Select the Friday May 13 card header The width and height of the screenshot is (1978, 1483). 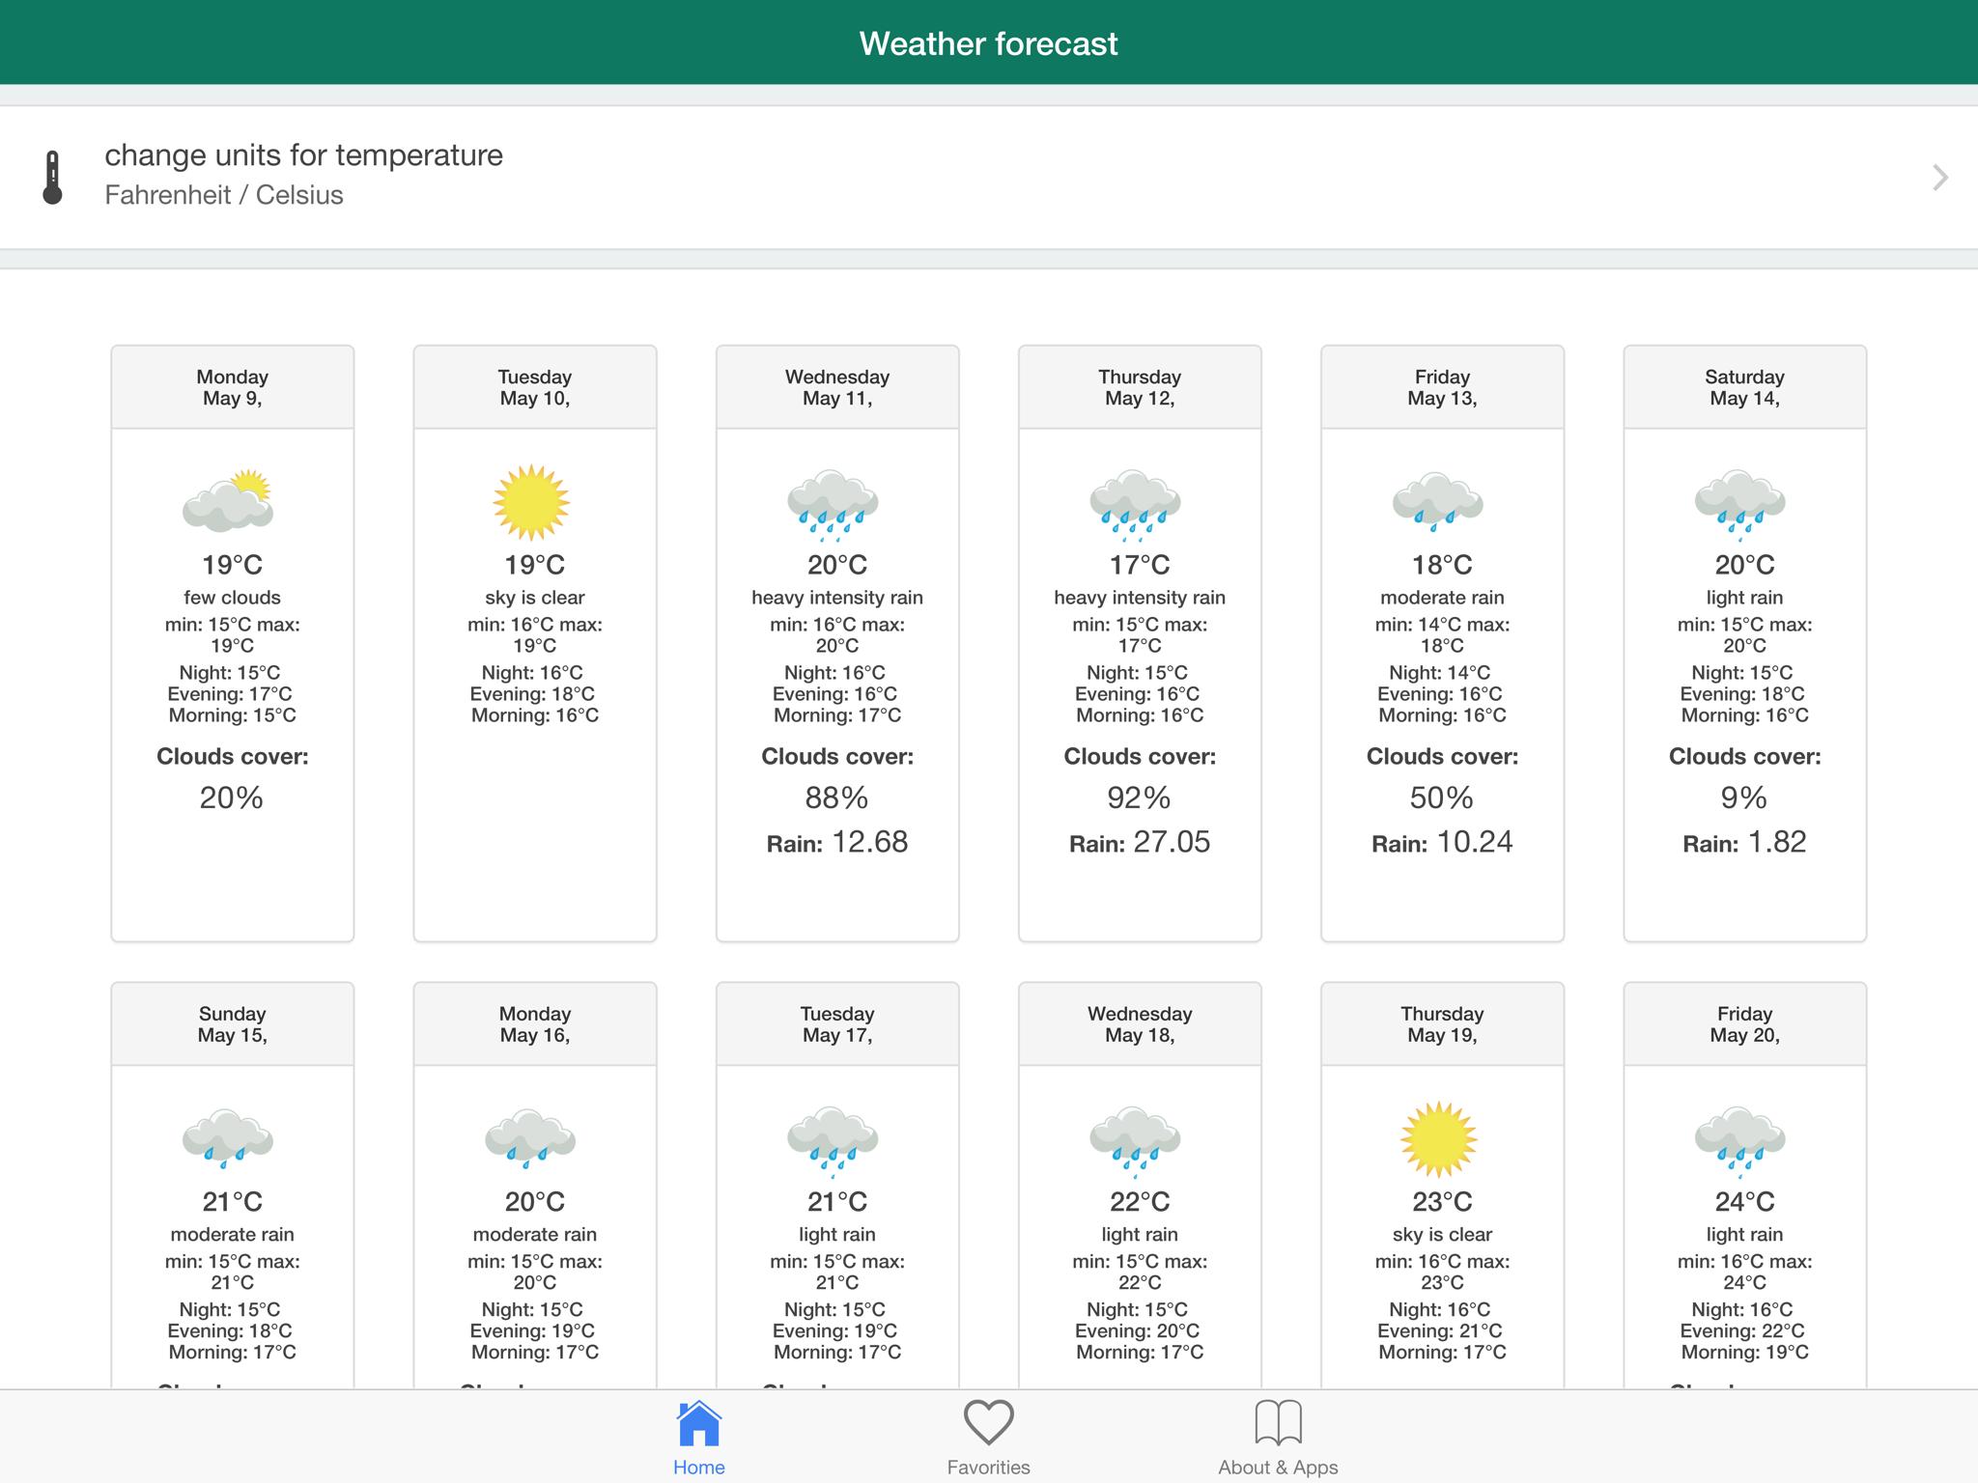coord(1442,387)
